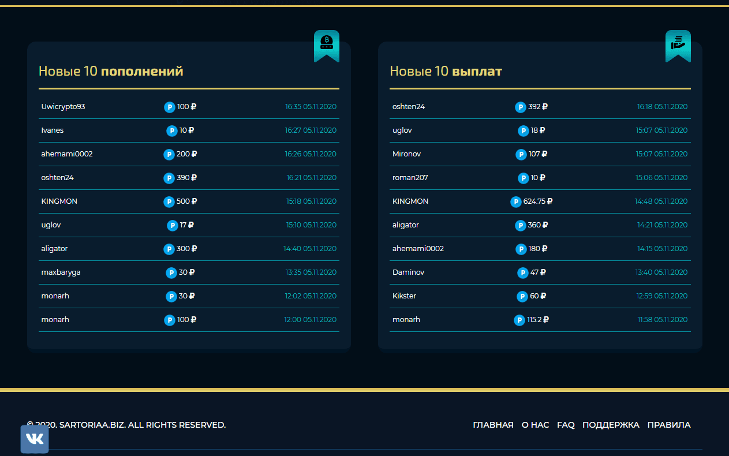This screenshot has height=456, width=729.
Task: Click the payouts hand-with-coins badge icon
Action: click(678, 45)
